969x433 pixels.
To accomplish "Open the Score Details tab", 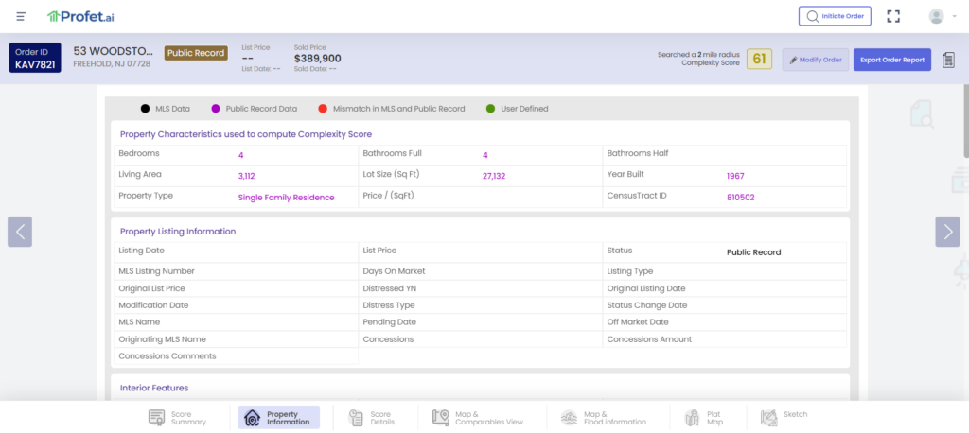I will pyautogui.click(x=371, y=418).
